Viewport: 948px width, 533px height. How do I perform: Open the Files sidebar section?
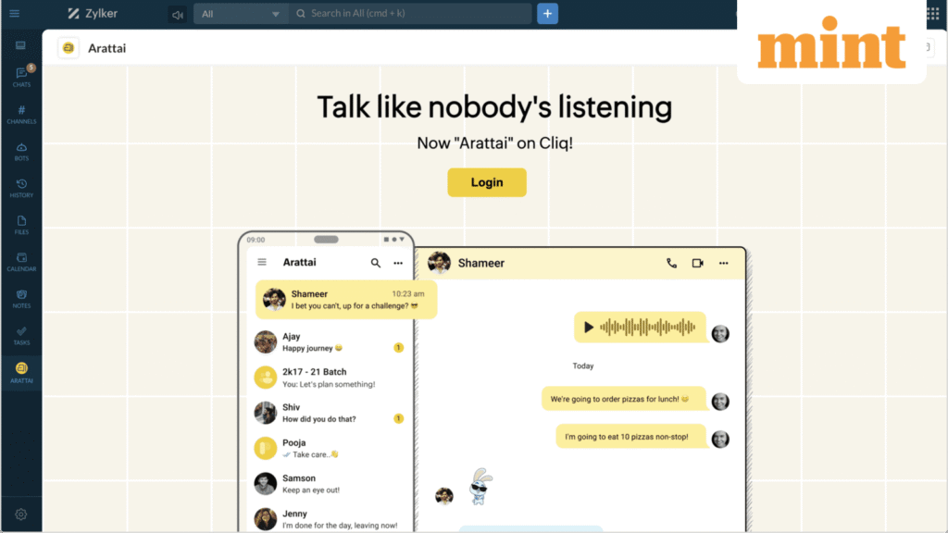(22, 225)
